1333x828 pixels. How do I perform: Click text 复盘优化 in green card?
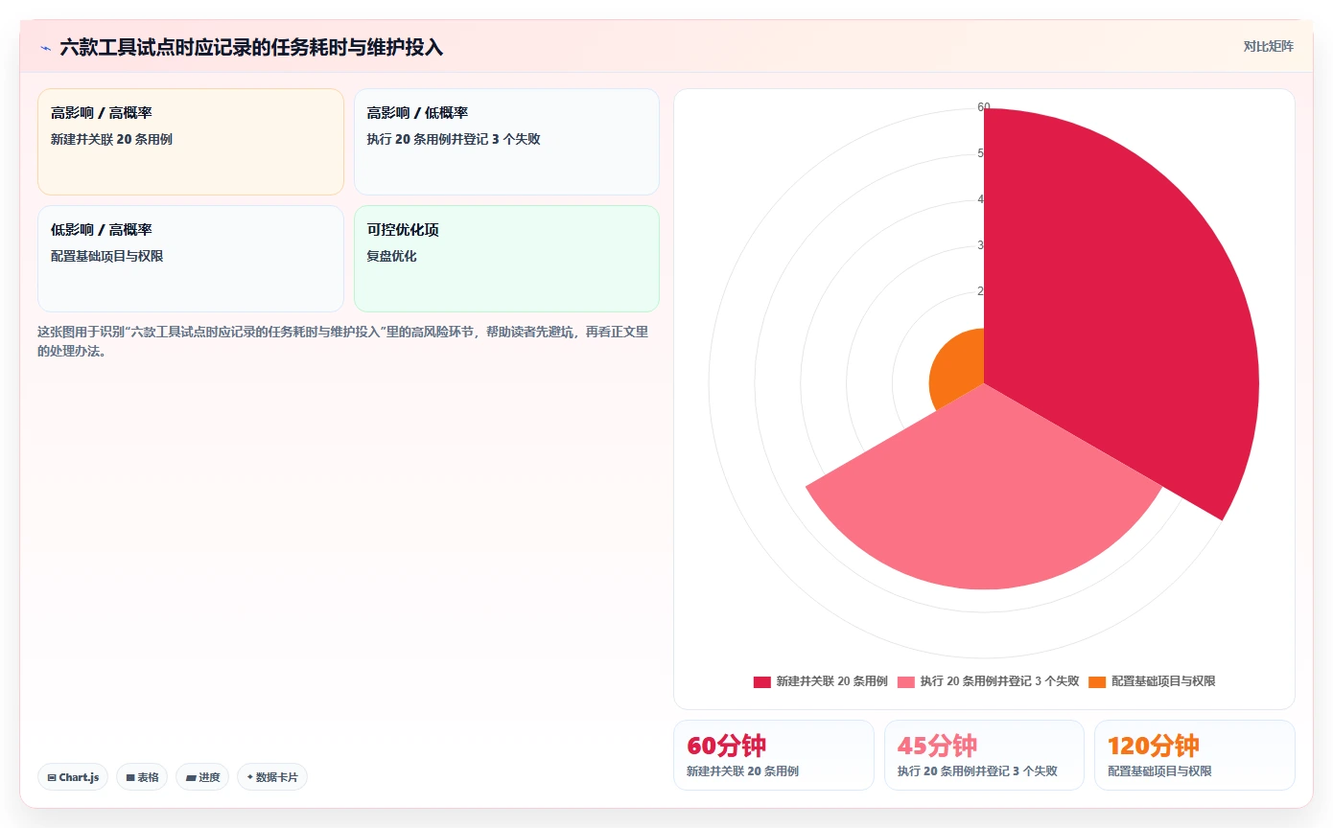(x=392, y=257)
